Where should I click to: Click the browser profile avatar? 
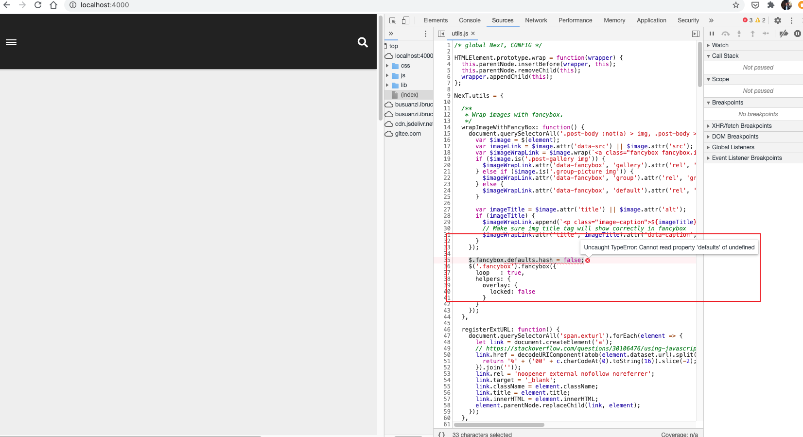click(786, 5)
